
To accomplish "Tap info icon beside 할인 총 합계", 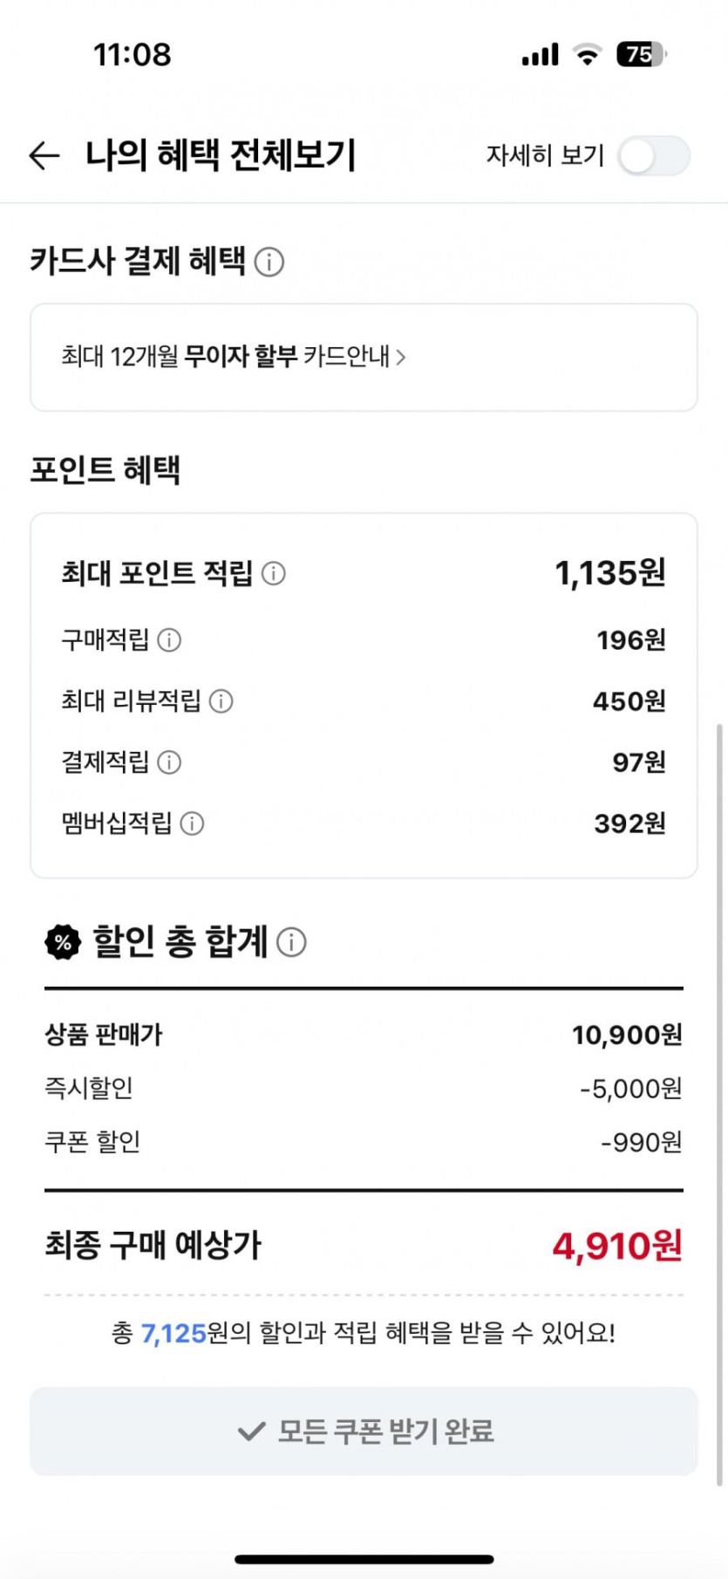I will [291, 942].
